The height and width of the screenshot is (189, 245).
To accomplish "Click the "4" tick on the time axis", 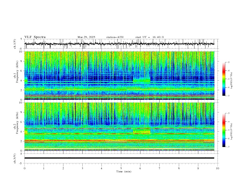I will point(101,168).
